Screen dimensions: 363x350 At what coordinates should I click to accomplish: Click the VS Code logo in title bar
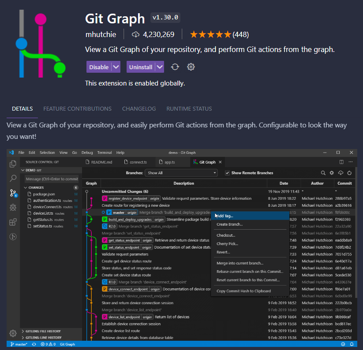[11, 153]
